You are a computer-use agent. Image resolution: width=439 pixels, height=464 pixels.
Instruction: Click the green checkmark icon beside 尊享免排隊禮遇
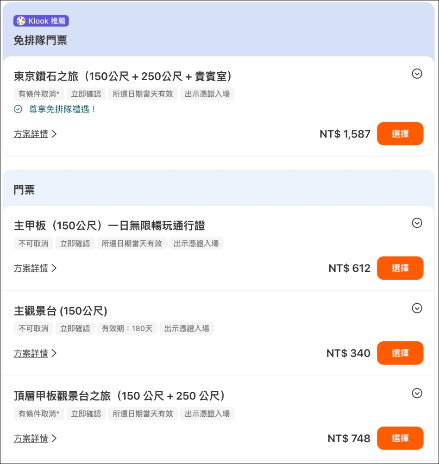(x=18, y=109)
